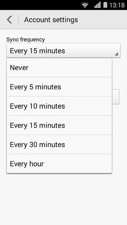Tap empty header area right of title

tap(102, 20)
